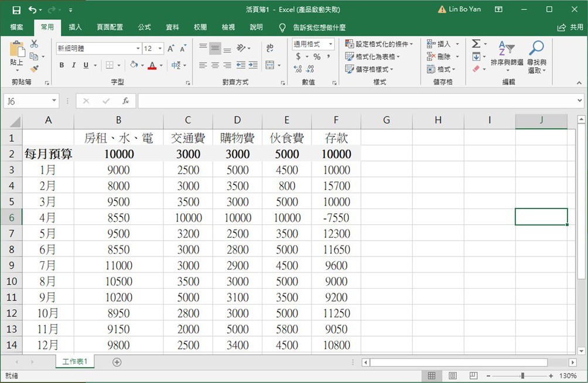Image resolution: width=588 pixels, height=383 pixels.
Task: Click 尋找與選取 Find and Select button
Action: point(536,57)
